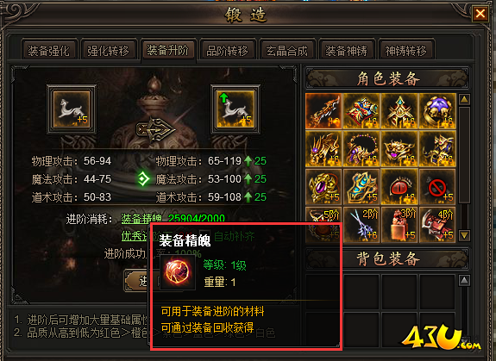Image resolution: width=496 pixels, height=361 pixels.
Task: Close the 锻造 window with X
Action: 480,14
